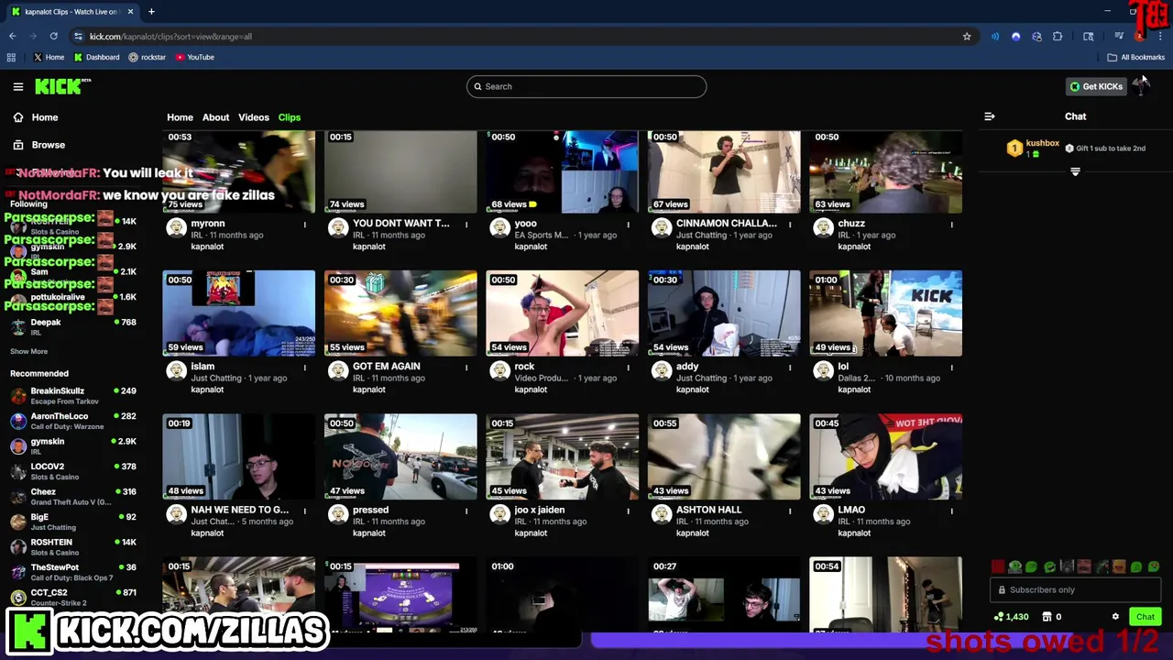
Task: Open options menu for 'YOU DONT WANT T...' clip
Action: pos(466,225)
